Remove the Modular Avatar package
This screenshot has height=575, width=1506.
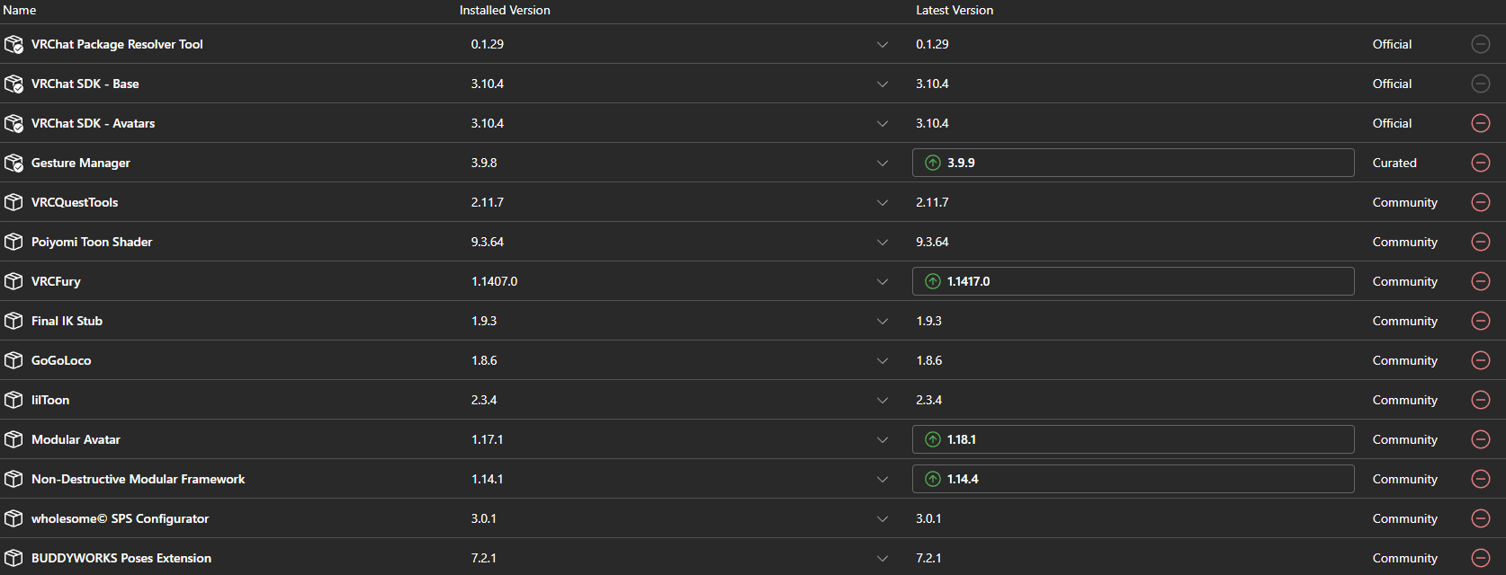tap(1481, 439)
